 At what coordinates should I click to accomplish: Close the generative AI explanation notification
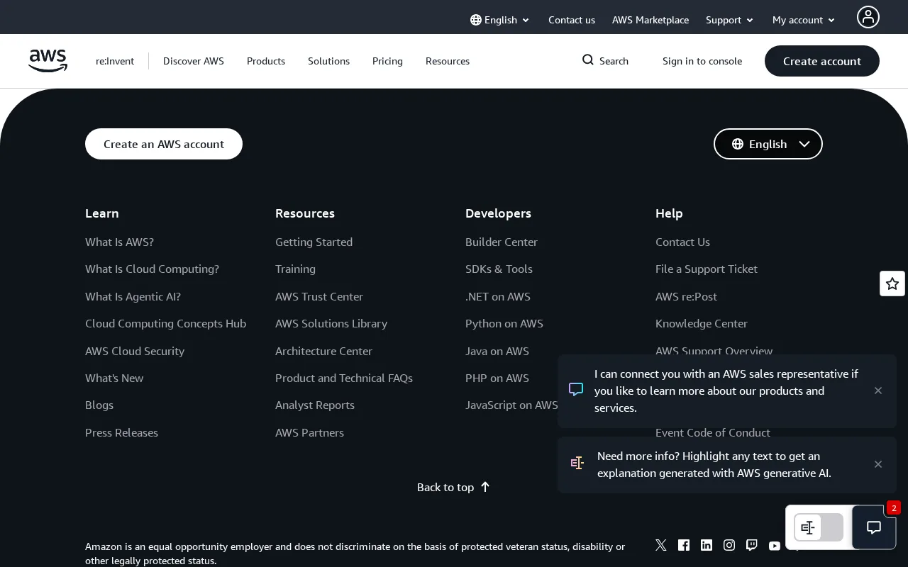[878, 464]
